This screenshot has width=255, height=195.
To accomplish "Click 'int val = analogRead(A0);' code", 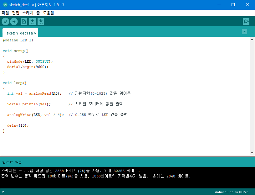I will [x=34, y=93].
